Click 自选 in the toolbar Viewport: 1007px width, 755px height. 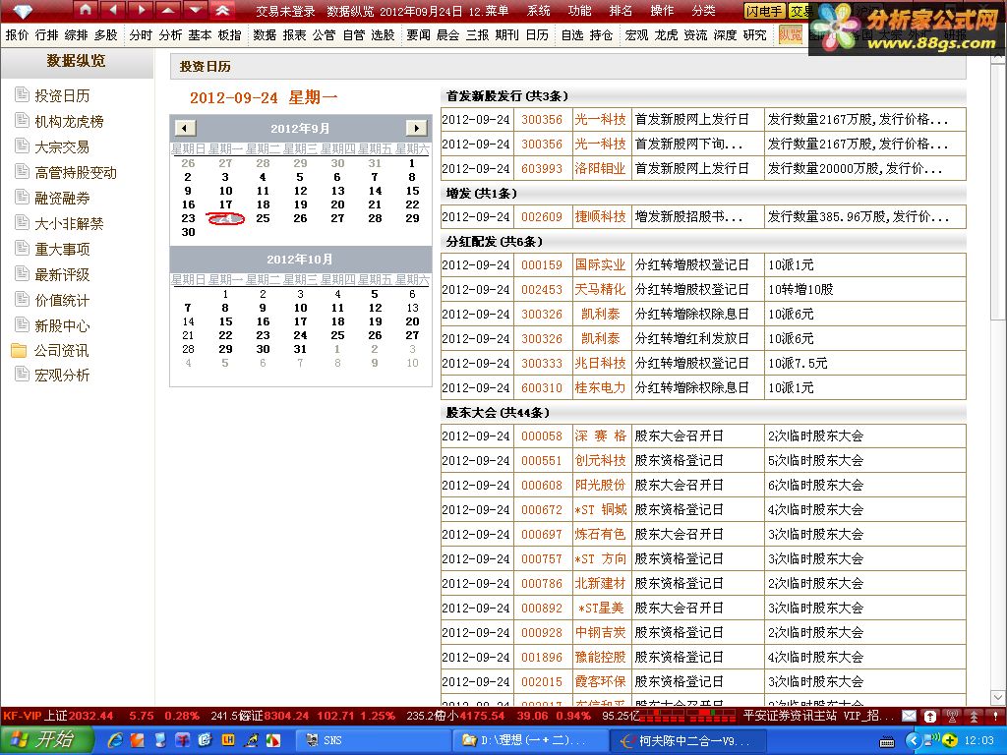coord(572,35)
